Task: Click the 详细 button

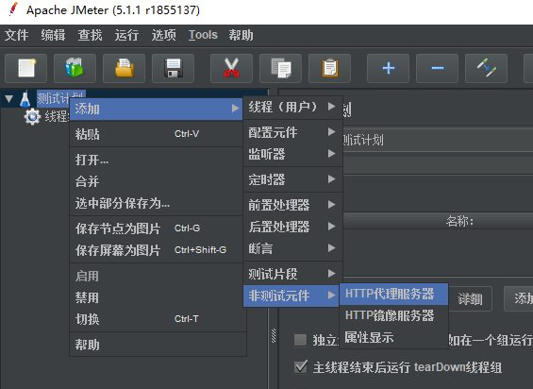Action: coord(470,298)
